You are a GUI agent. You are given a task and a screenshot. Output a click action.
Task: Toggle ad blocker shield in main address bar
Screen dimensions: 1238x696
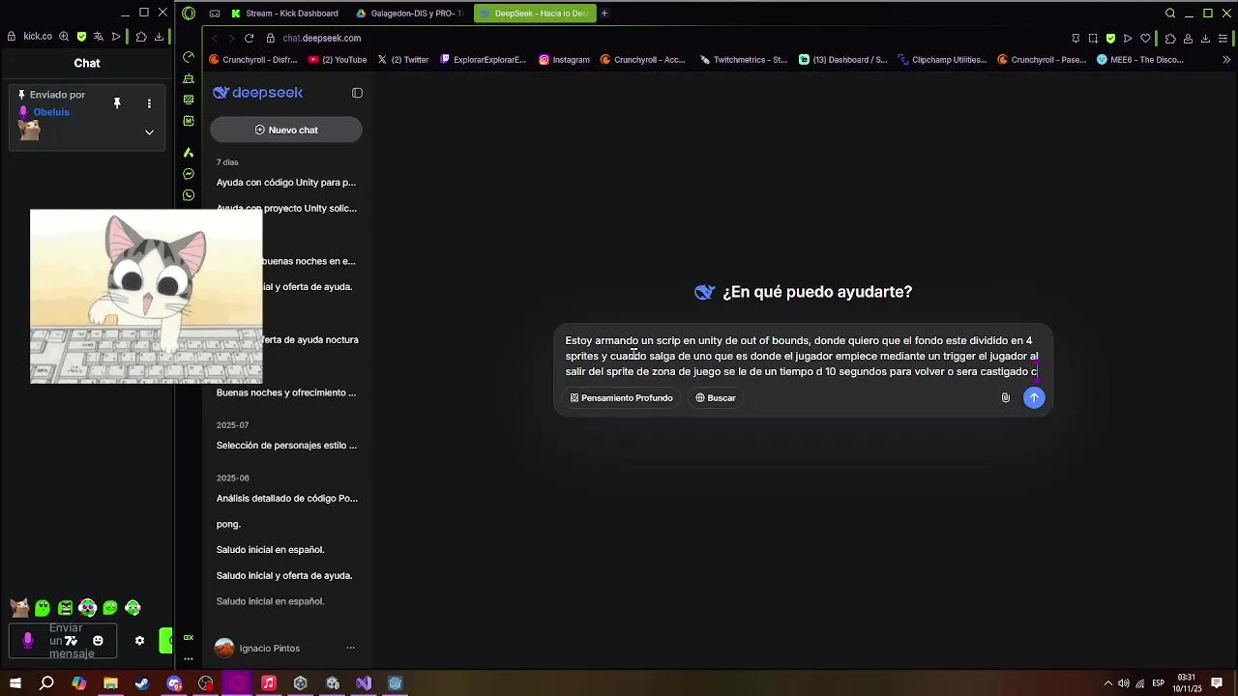(x=1110, y=38)
